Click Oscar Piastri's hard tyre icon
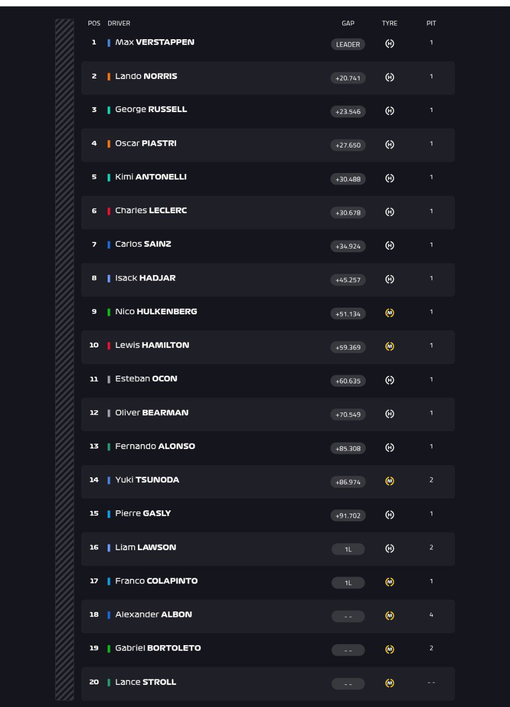Viewport: 510px width, 707px height. pos(390,145)
